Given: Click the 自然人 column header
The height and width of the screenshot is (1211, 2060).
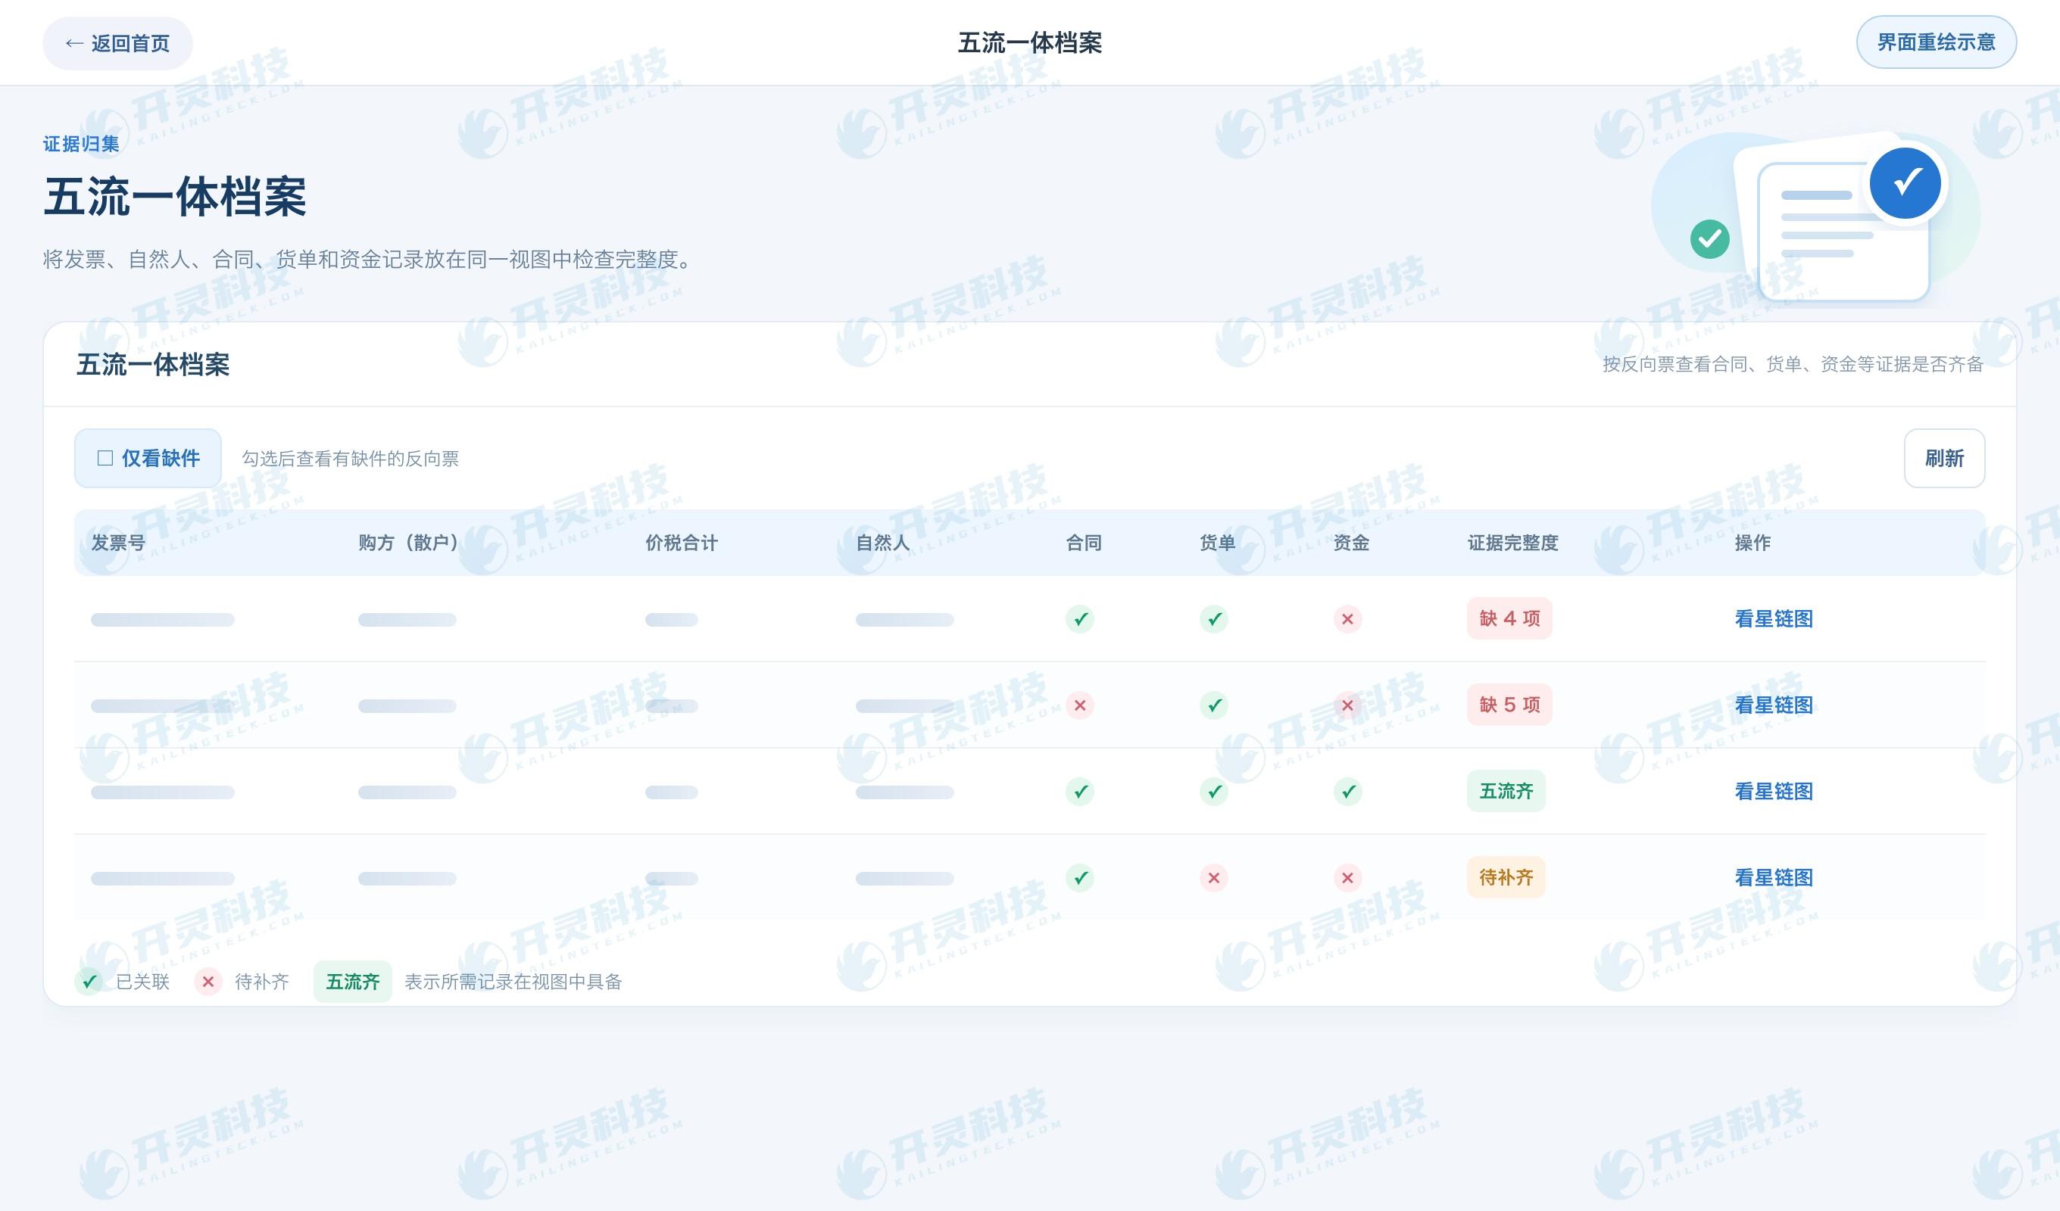Looking at the screenshot, I should [883, 543].
